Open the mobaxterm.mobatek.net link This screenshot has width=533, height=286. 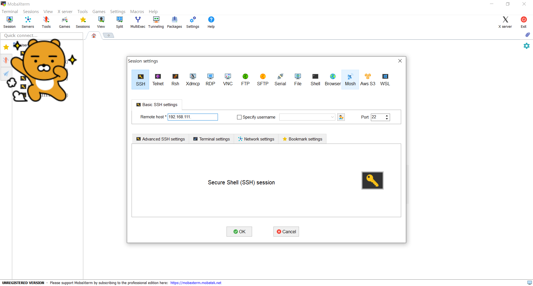196,283
